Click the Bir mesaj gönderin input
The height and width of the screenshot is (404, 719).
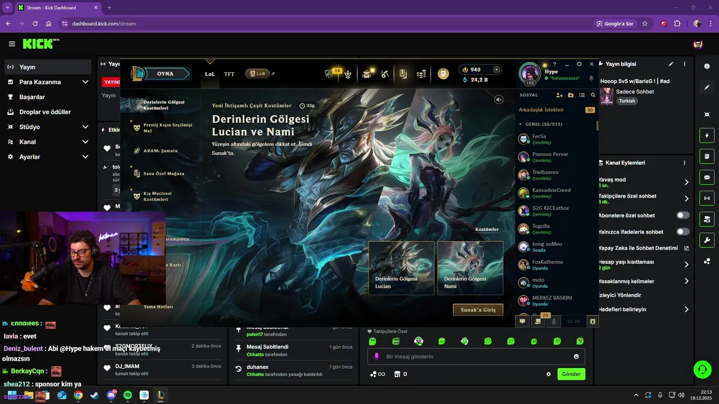(x=476, y=356)
